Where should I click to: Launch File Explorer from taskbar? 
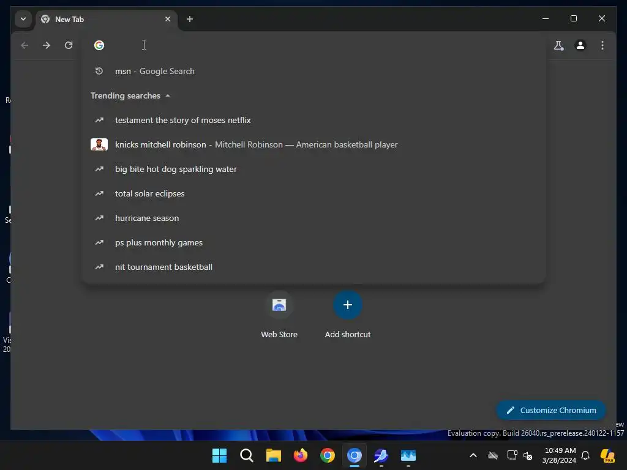[274, 455]
